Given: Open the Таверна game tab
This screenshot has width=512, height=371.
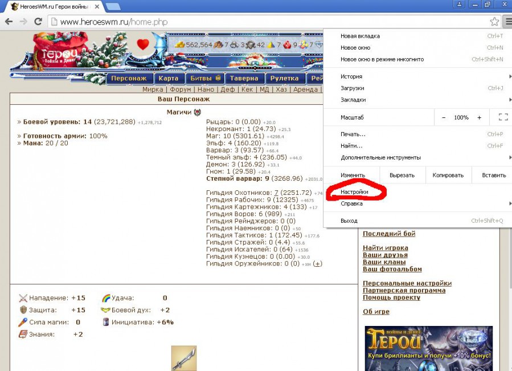Looking at the screenshot, I should click(x=244, y=78).
